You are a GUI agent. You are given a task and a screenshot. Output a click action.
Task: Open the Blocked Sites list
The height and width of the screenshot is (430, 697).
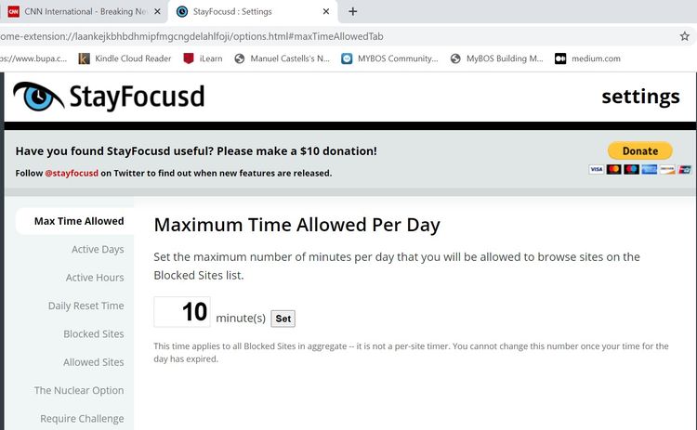[x=94, y=334]
